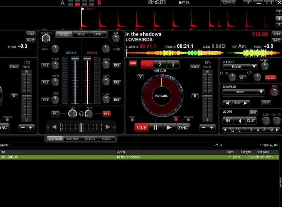
Task: Open the EFFECTS browser tab
Action: (x=90, y=139)
